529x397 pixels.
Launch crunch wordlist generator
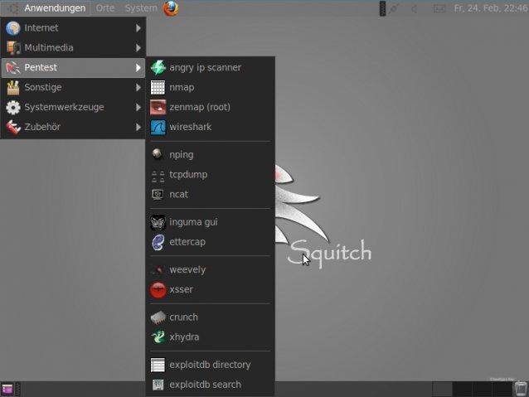pyautogui.click(x=210, y=317)
